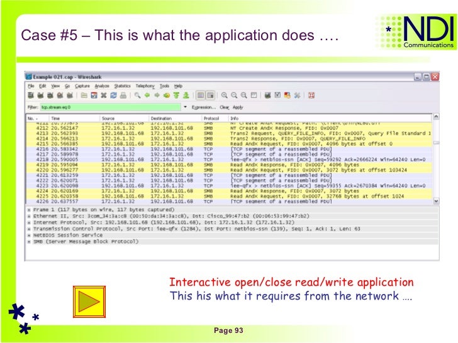The height and width of the screenshot is (343, 458).
Task: Click the Expression... button
Action: coord(204,107)
